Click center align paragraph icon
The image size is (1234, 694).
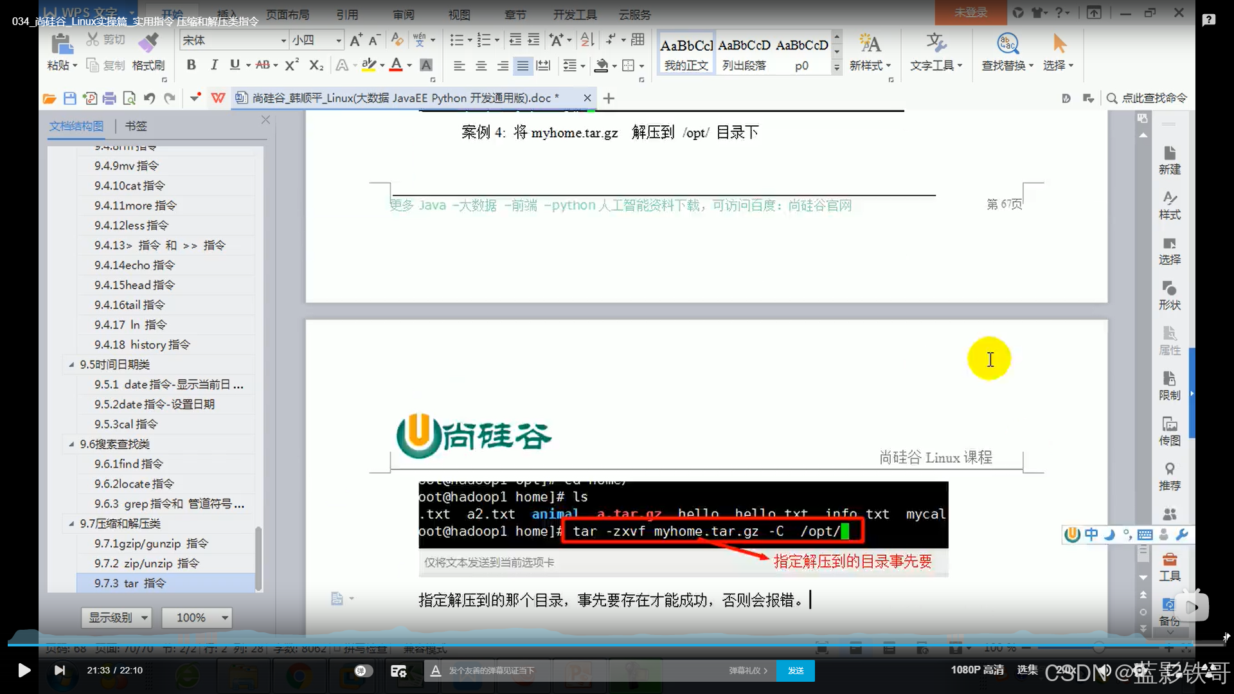click(x=481, y=66)
